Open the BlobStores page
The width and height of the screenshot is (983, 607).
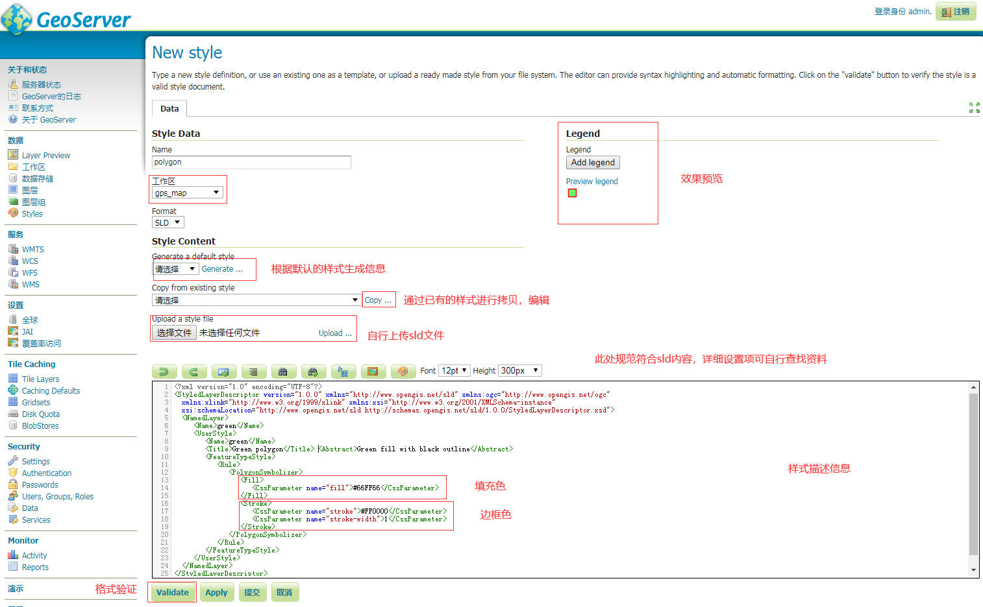pyautogui.click(x=40, y=426)
